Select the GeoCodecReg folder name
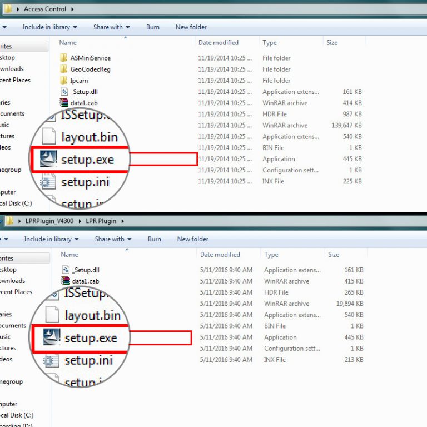Viewport: 427px width, 427px height. 91,69
